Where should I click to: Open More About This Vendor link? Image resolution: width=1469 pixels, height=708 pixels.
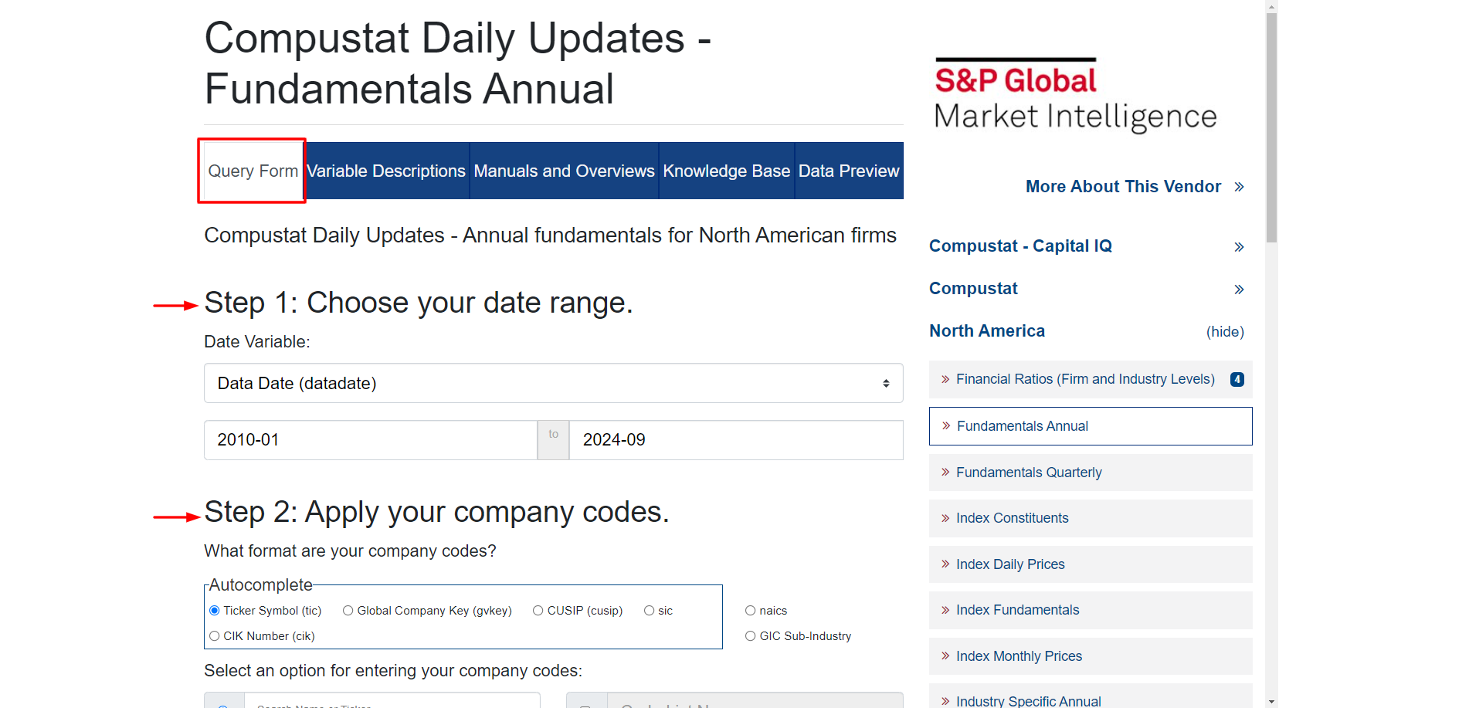tap(1123, 187)
